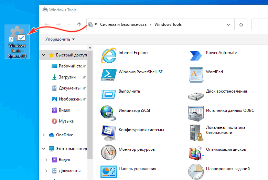Click the Windows Tools breadcrumb segment

click(168, 24)
